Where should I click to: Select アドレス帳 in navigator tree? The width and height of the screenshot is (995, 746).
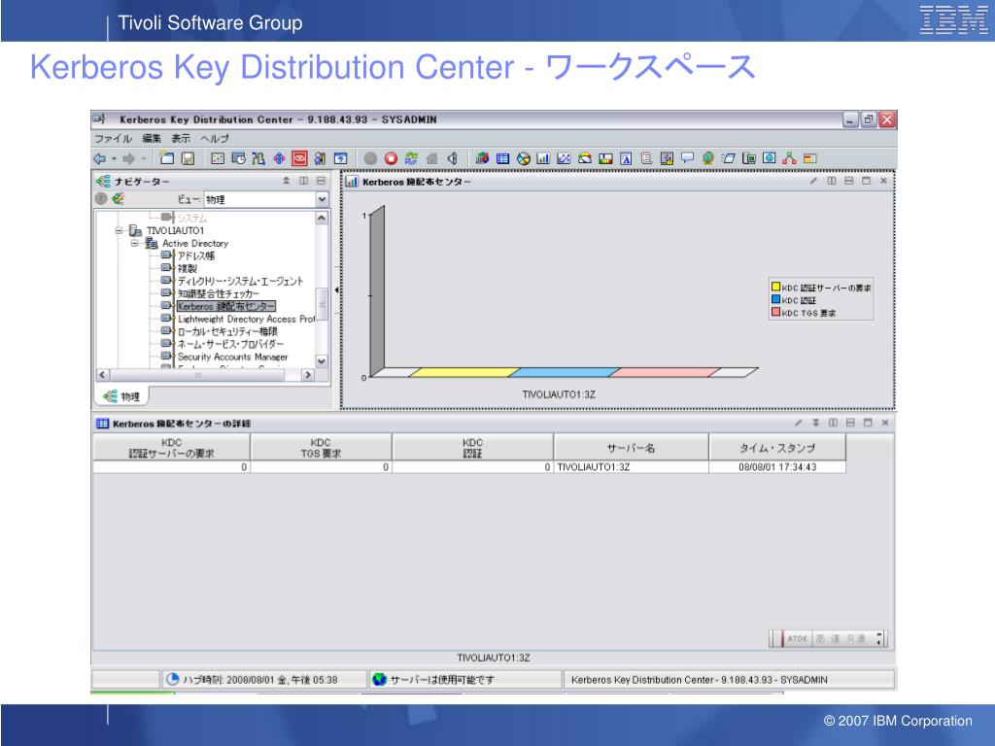pos(196,255)
